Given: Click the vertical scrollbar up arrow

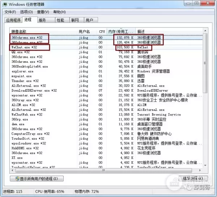Looking at the screenshot, I should pos(205,31).
